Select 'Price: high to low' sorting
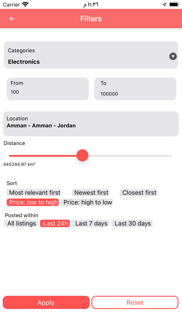 87,202
